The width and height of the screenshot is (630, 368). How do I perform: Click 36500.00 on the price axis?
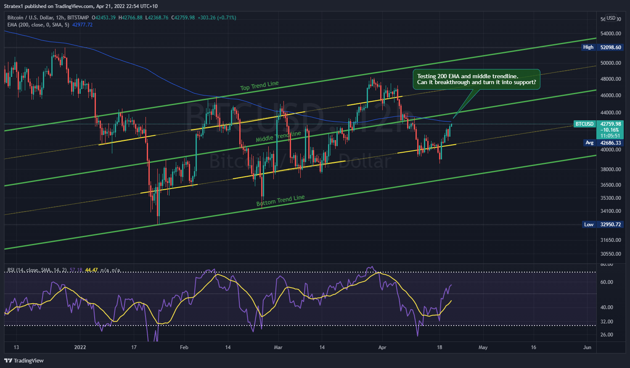(611, 185)
